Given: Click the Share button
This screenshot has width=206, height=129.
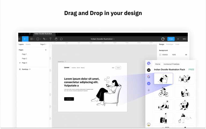Looking at the screenshot, I should coord(171,39).
